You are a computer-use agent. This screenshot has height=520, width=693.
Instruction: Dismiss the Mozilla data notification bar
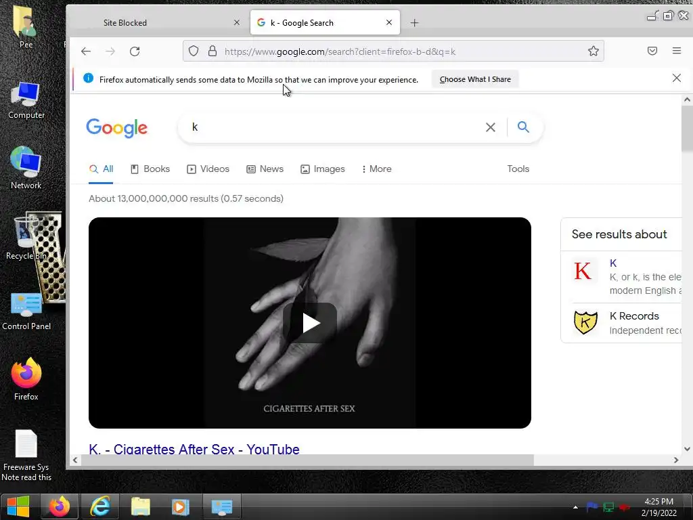[x=676, y=79]
